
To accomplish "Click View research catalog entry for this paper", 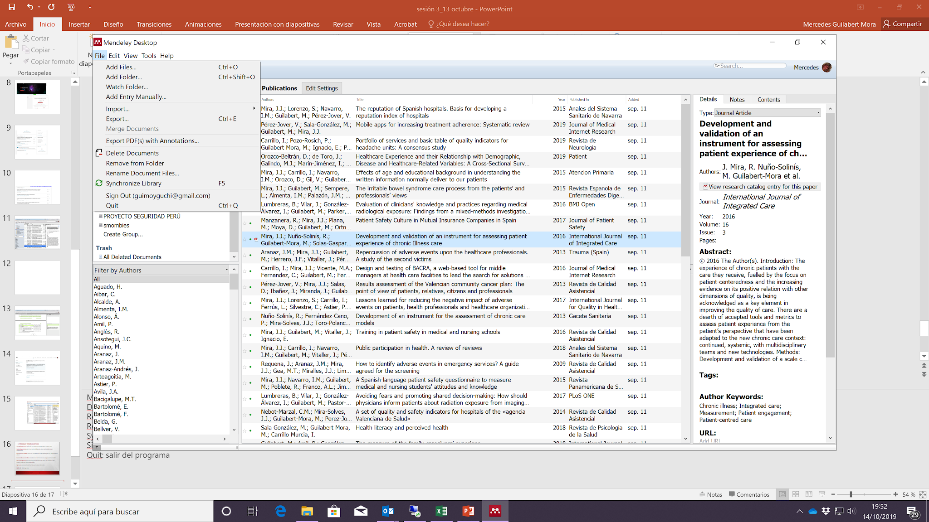I will click(x=760, y=187).
